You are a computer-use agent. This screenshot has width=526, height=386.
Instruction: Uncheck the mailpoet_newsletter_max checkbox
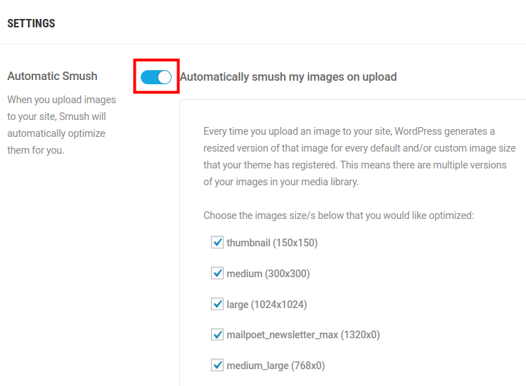coord(217,335)
